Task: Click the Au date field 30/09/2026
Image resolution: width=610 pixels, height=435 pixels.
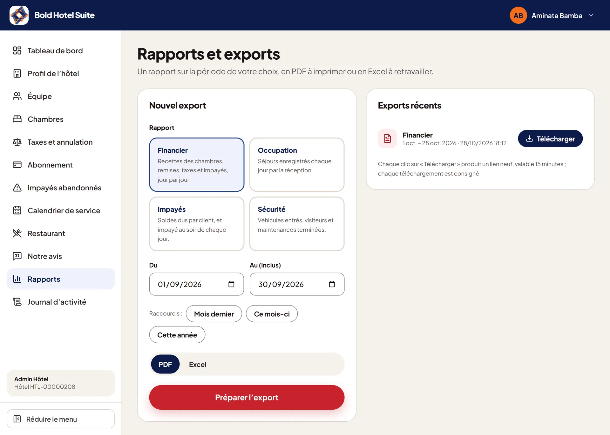Action: [x=297, y=284]
